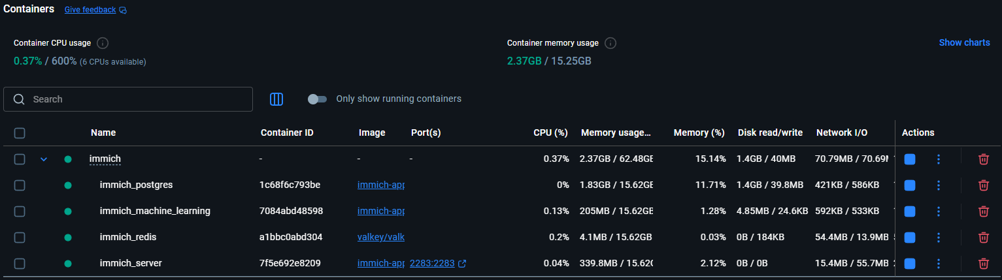Show Container CPU usage info tooltip

(102, 43)
